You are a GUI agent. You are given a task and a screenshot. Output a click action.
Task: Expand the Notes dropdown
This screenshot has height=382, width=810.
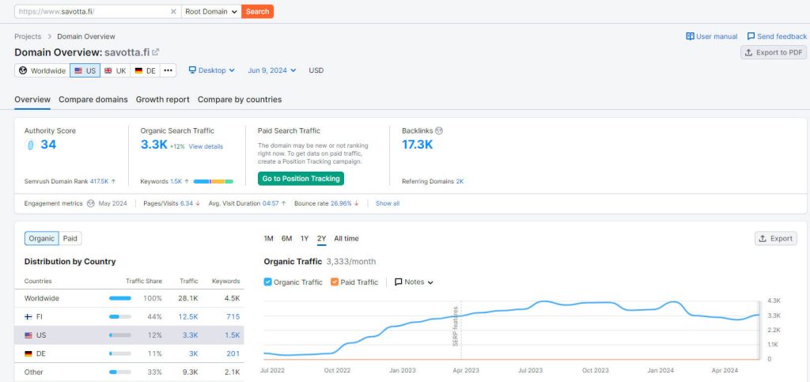pyautogui.click(x=414, y=282)
